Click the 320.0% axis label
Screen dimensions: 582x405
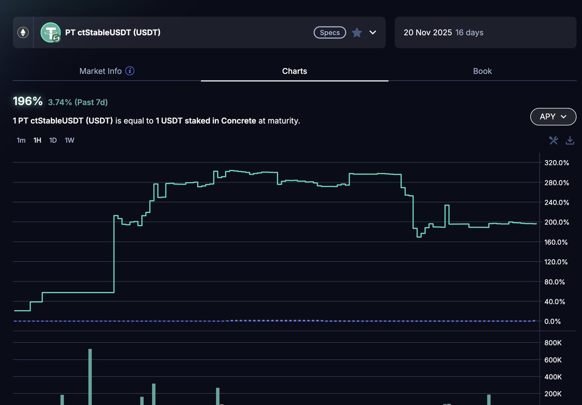[557, 162]
